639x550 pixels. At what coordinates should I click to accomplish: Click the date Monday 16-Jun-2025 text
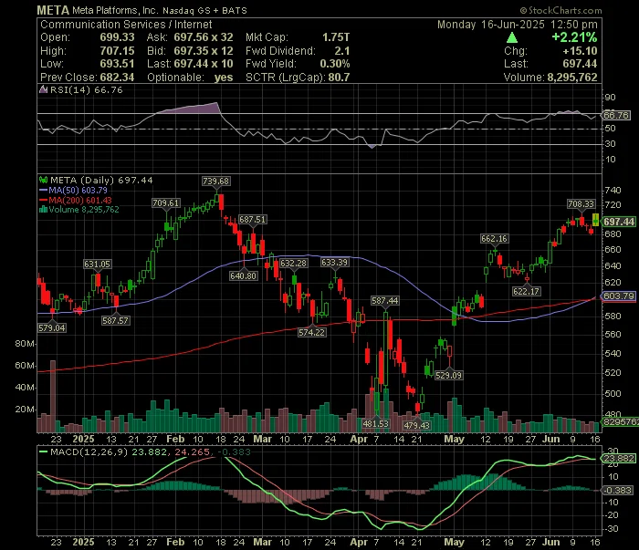[491, 25]
